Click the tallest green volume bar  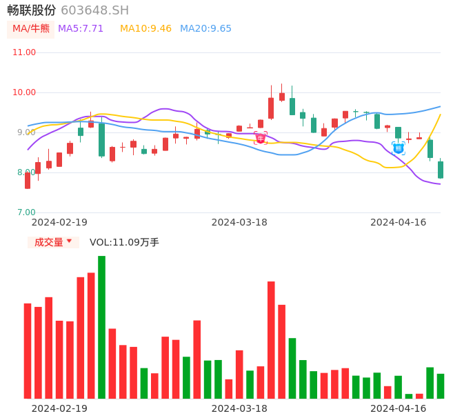(101, 327)
